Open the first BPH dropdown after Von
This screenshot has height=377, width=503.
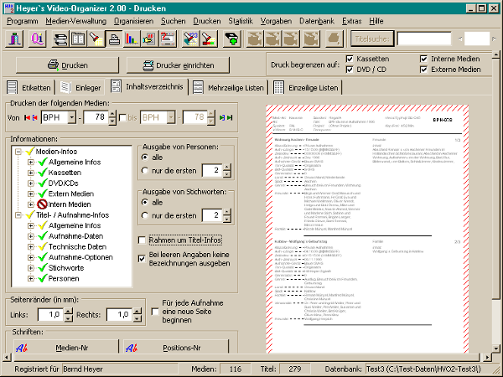click(x=73, y=116)
